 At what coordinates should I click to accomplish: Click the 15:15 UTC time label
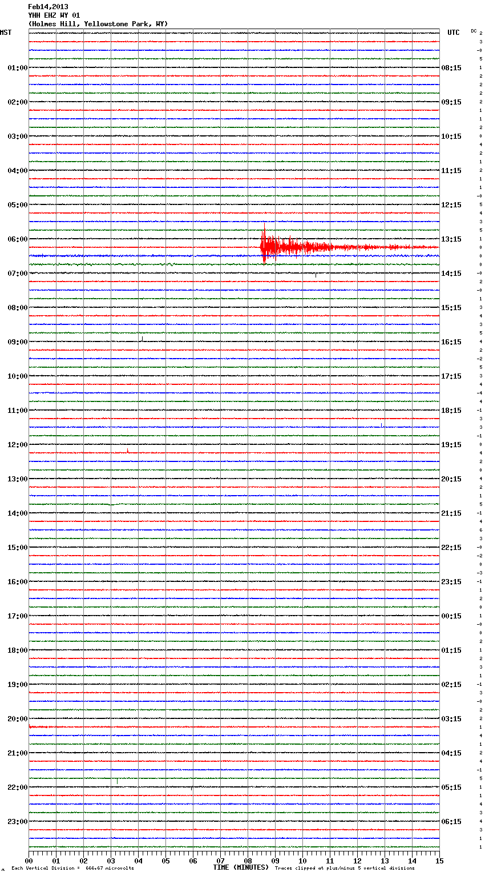tap(451, 308)
